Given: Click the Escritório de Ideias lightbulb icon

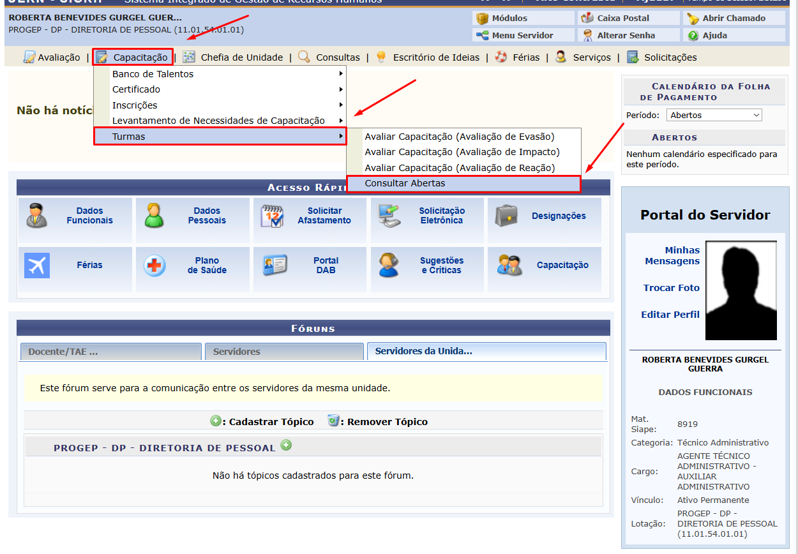Looking at the screenshot, I should 381,57.
